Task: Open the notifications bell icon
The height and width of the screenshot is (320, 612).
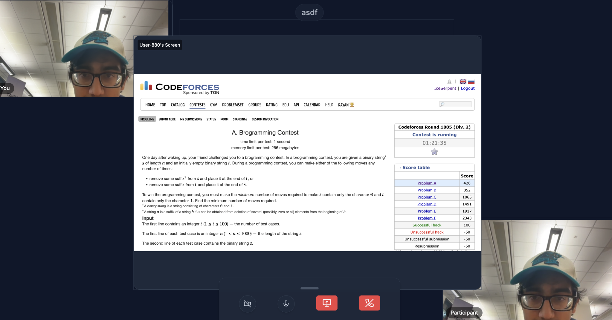Action: 449,81
